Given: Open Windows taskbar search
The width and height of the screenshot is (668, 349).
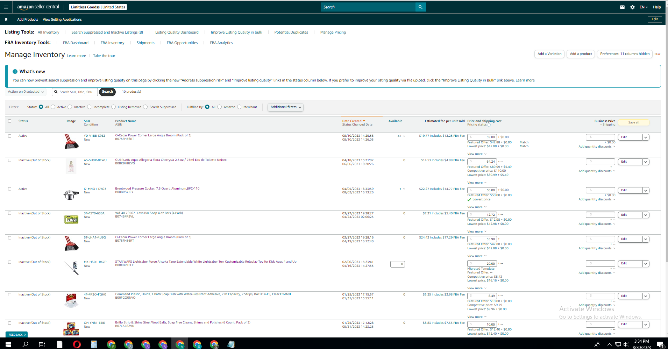Looking at the screenshot, I should (25, 344).
